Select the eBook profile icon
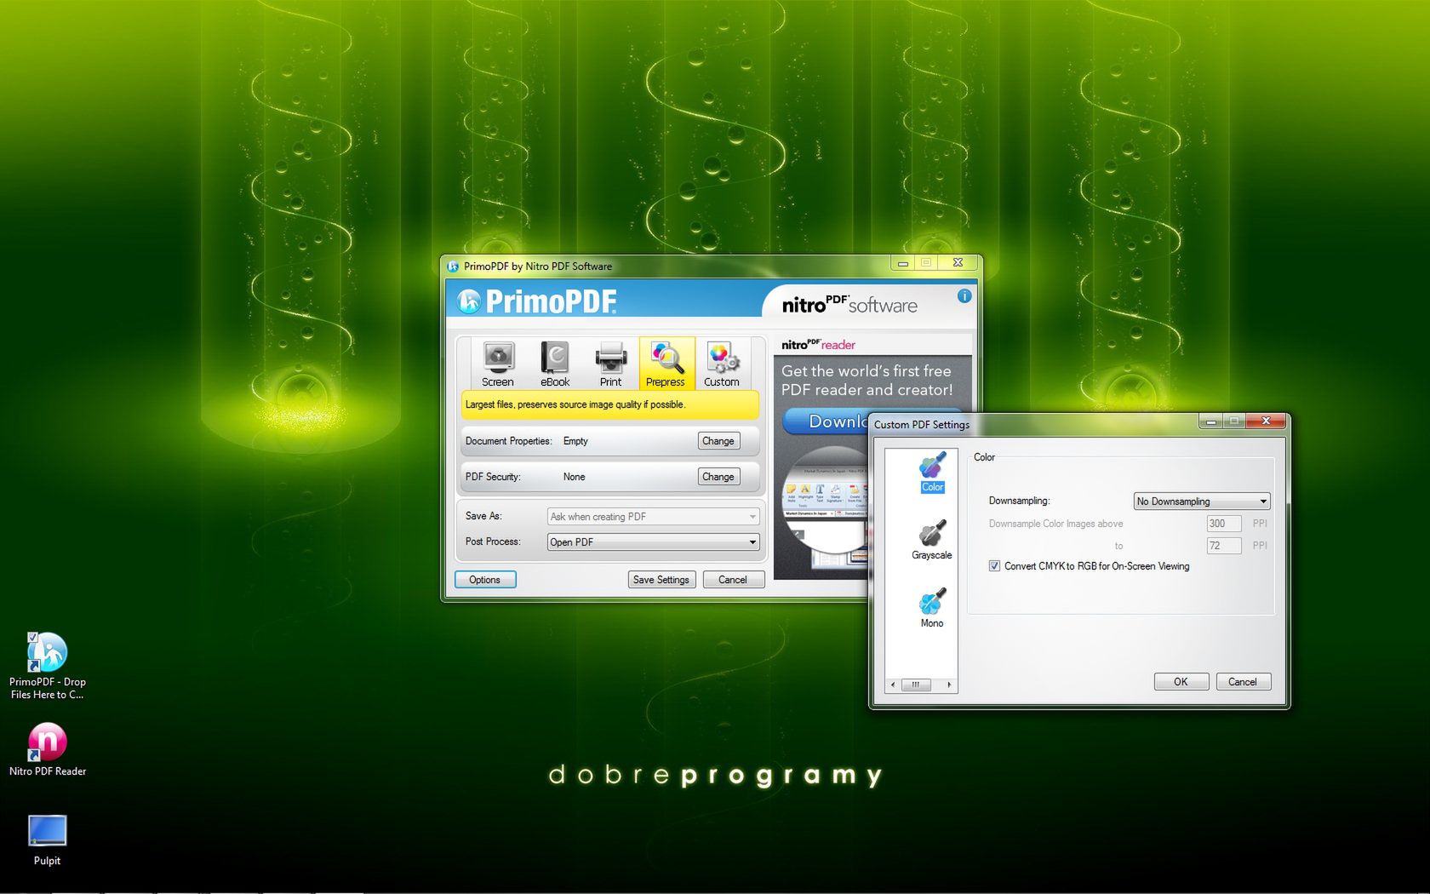1430x894 pixels. (555, 364)
